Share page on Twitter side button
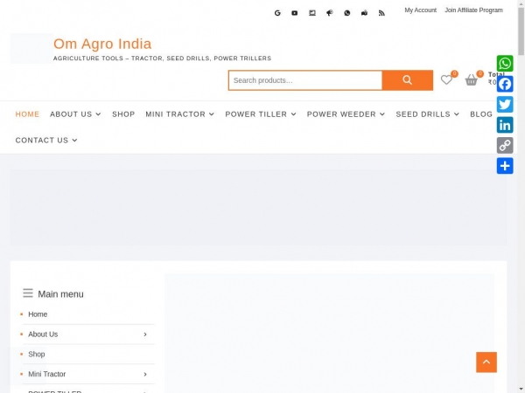Screen dimensions: 525x393 pyautogui.click(x=505, y=105)
